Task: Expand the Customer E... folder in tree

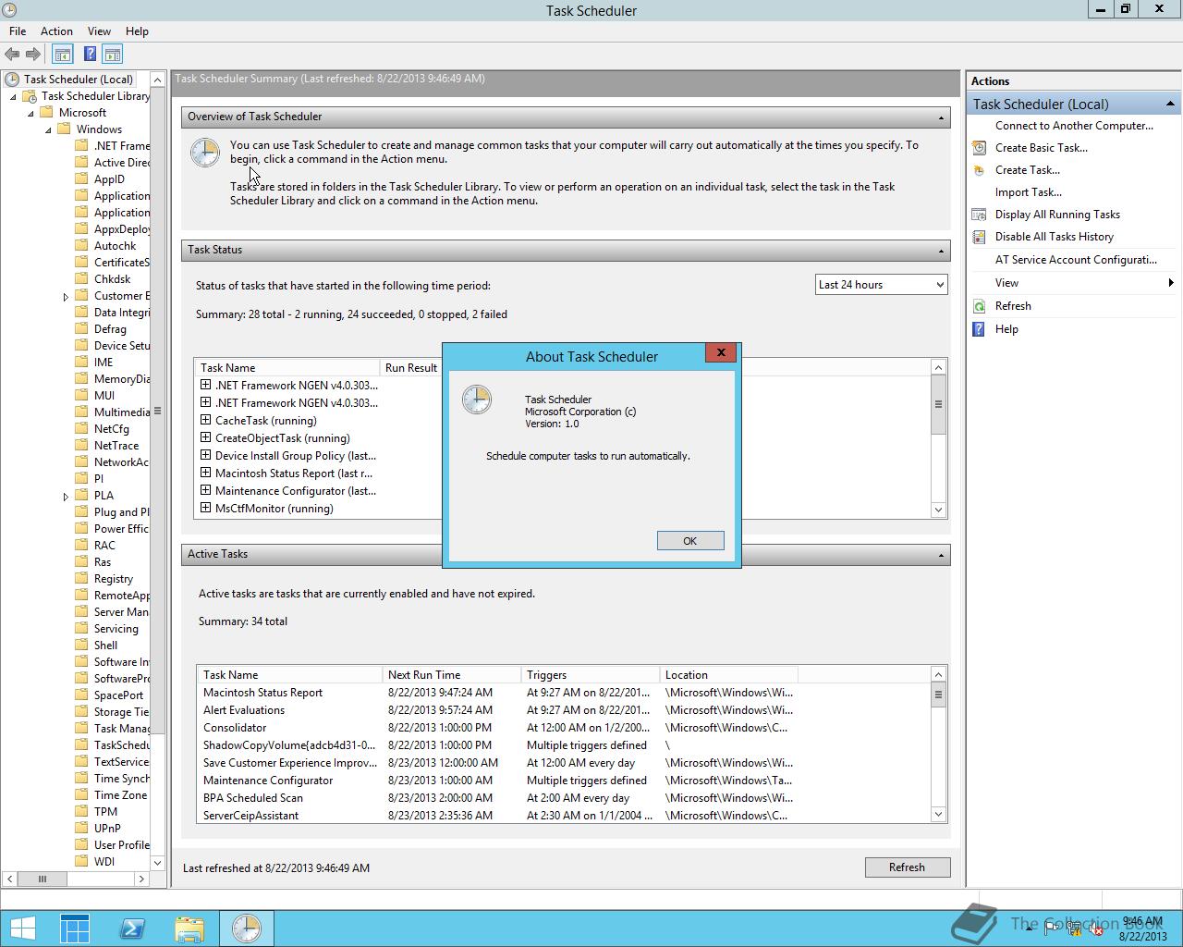Action: 66,297
